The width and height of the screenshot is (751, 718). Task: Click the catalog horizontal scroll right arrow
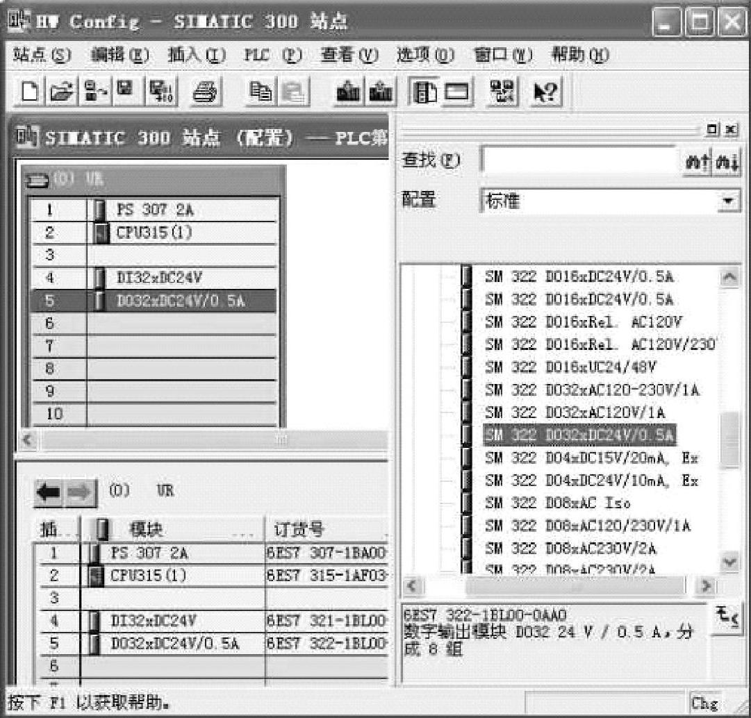coord(705,585)
